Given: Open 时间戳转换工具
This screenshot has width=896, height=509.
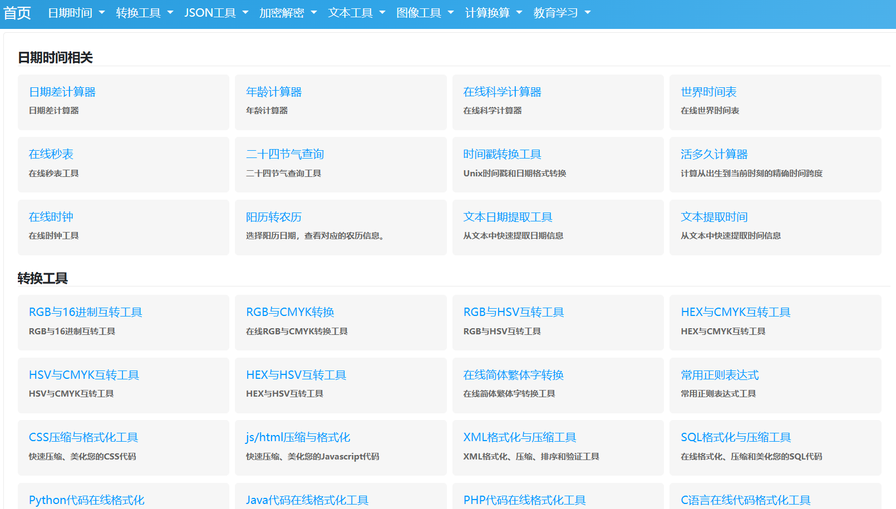Looking at the screenshot, I should [x=502, y=154].
